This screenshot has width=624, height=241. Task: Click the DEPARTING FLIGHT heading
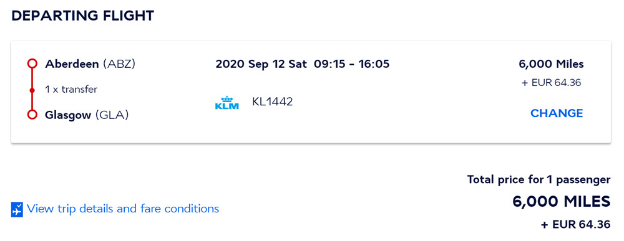point(83,16)
